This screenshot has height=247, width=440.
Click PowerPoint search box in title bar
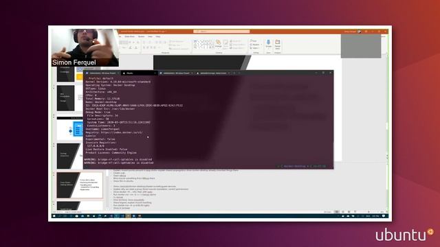pyautogui.click(x=221, y=32)
